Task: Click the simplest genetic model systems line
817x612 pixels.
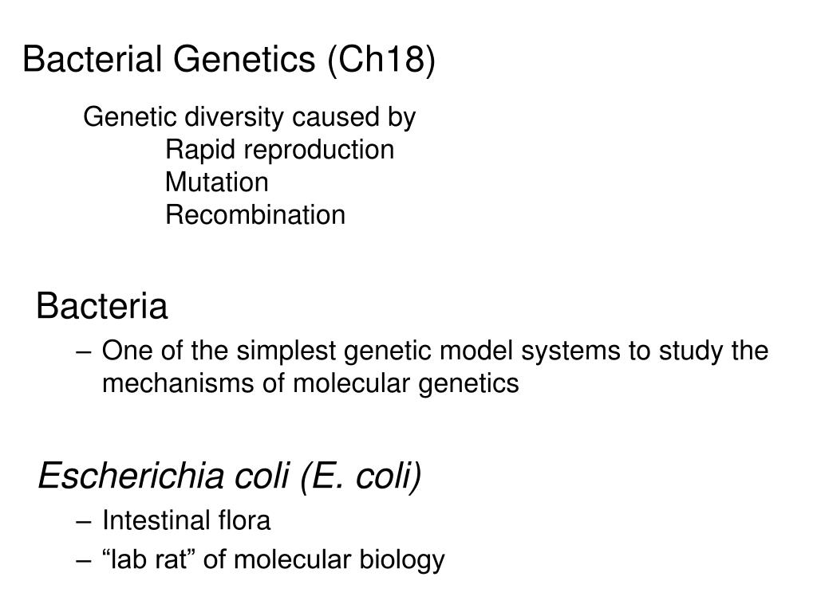Action: click(435, 351)
